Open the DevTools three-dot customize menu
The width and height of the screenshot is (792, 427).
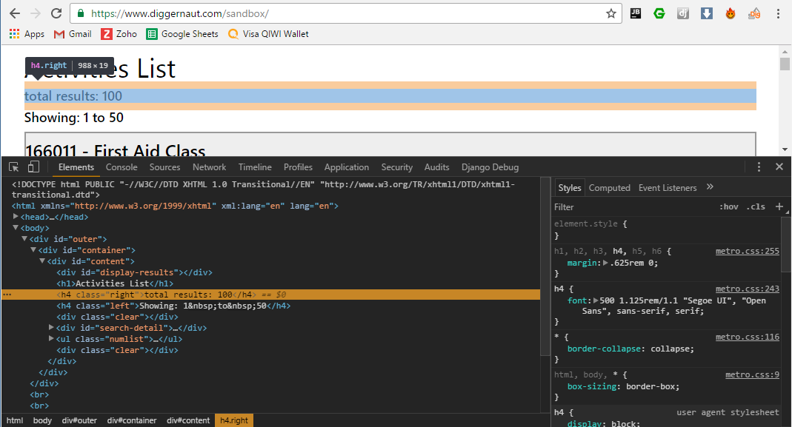point(759,167)
